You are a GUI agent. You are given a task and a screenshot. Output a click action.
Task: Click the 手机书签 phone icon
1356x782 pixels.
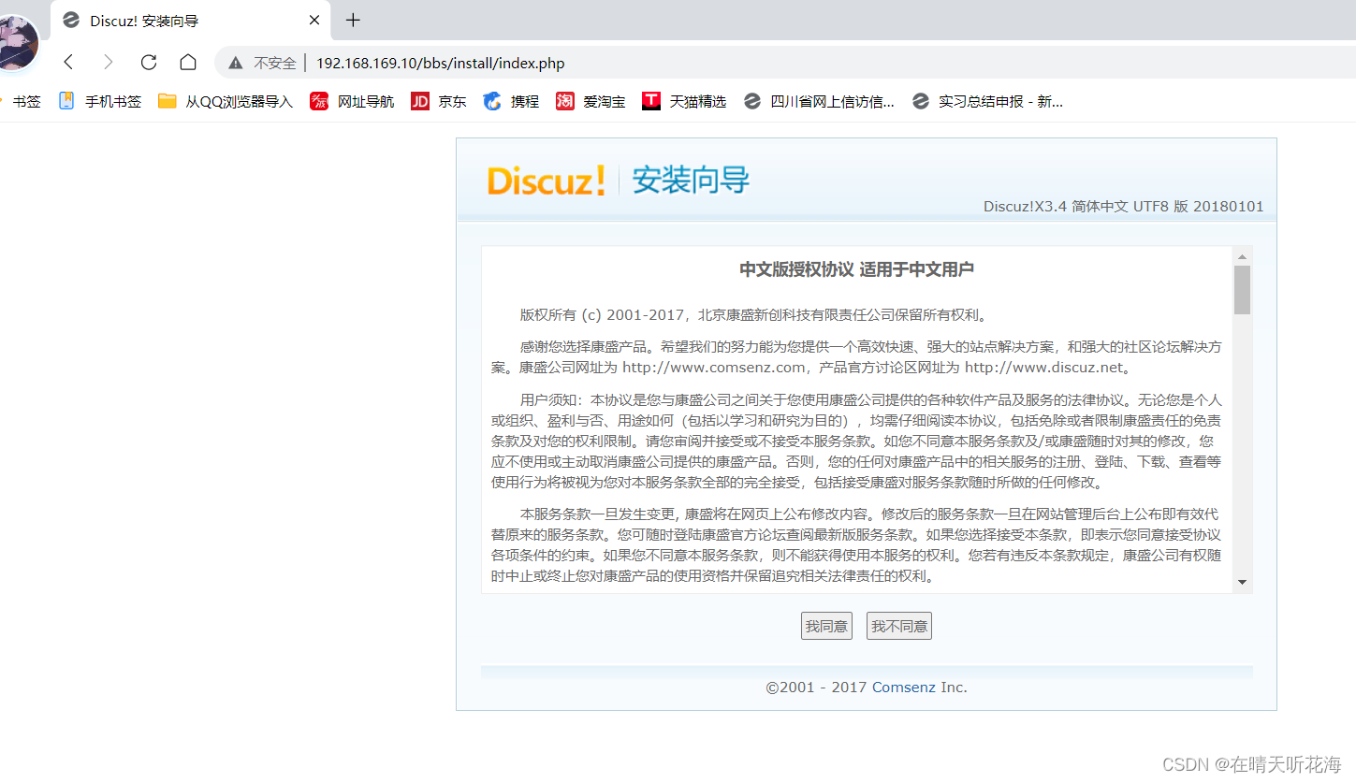coord(66,101)
